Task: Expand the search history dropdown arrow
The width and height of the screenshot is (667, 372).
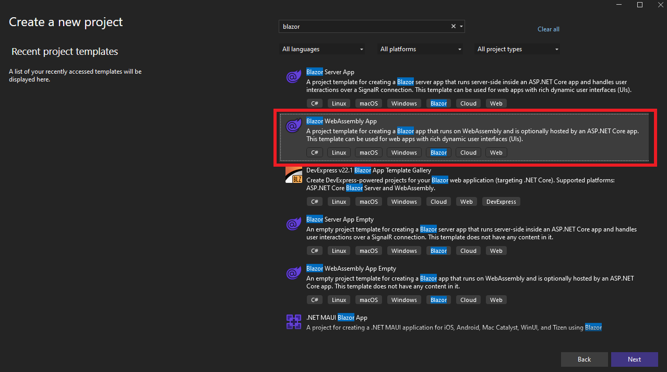Action: [461, 27]
